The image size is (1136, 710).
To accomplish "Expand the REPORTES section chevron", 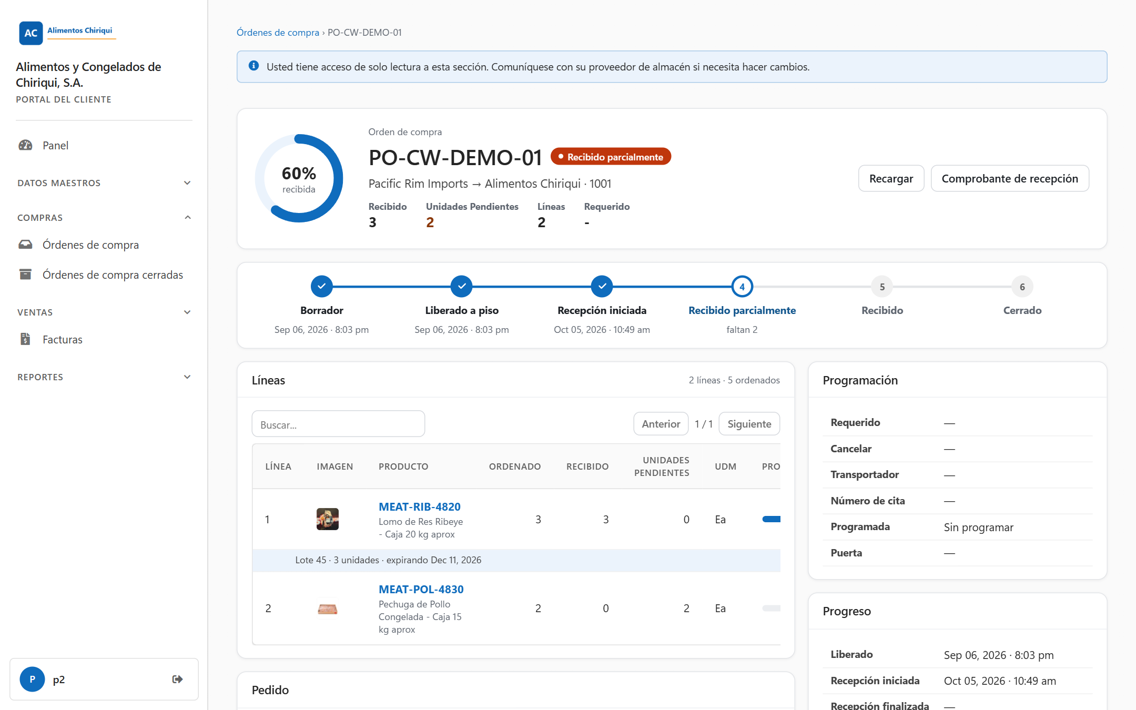I will tap(188, 377).
